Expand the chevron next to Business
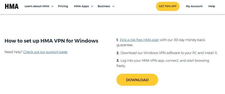Image resolution: width=225 pixels, height=94 pixels. [x=113, y=6]
